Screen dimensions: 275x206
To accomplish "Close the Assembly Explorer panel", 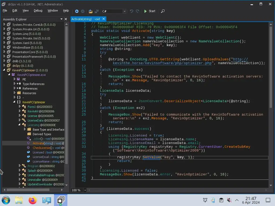I will 66,19.
